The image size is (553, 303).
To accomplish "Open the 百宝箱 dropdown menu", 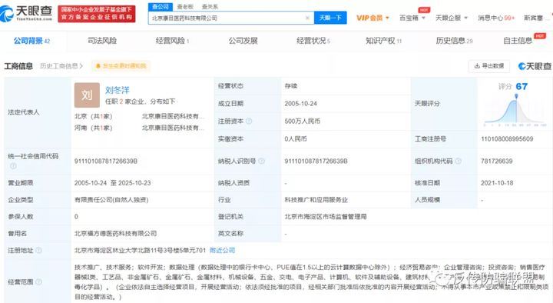I will (x=412, y=18).
